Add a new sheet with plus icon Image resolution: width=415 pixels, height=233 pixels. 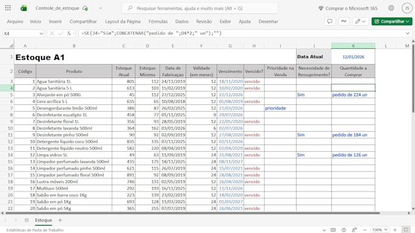(60, 220)
